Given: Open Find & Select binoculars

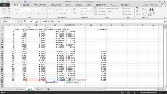Looking at the screenshot, I should pos(151,11).
